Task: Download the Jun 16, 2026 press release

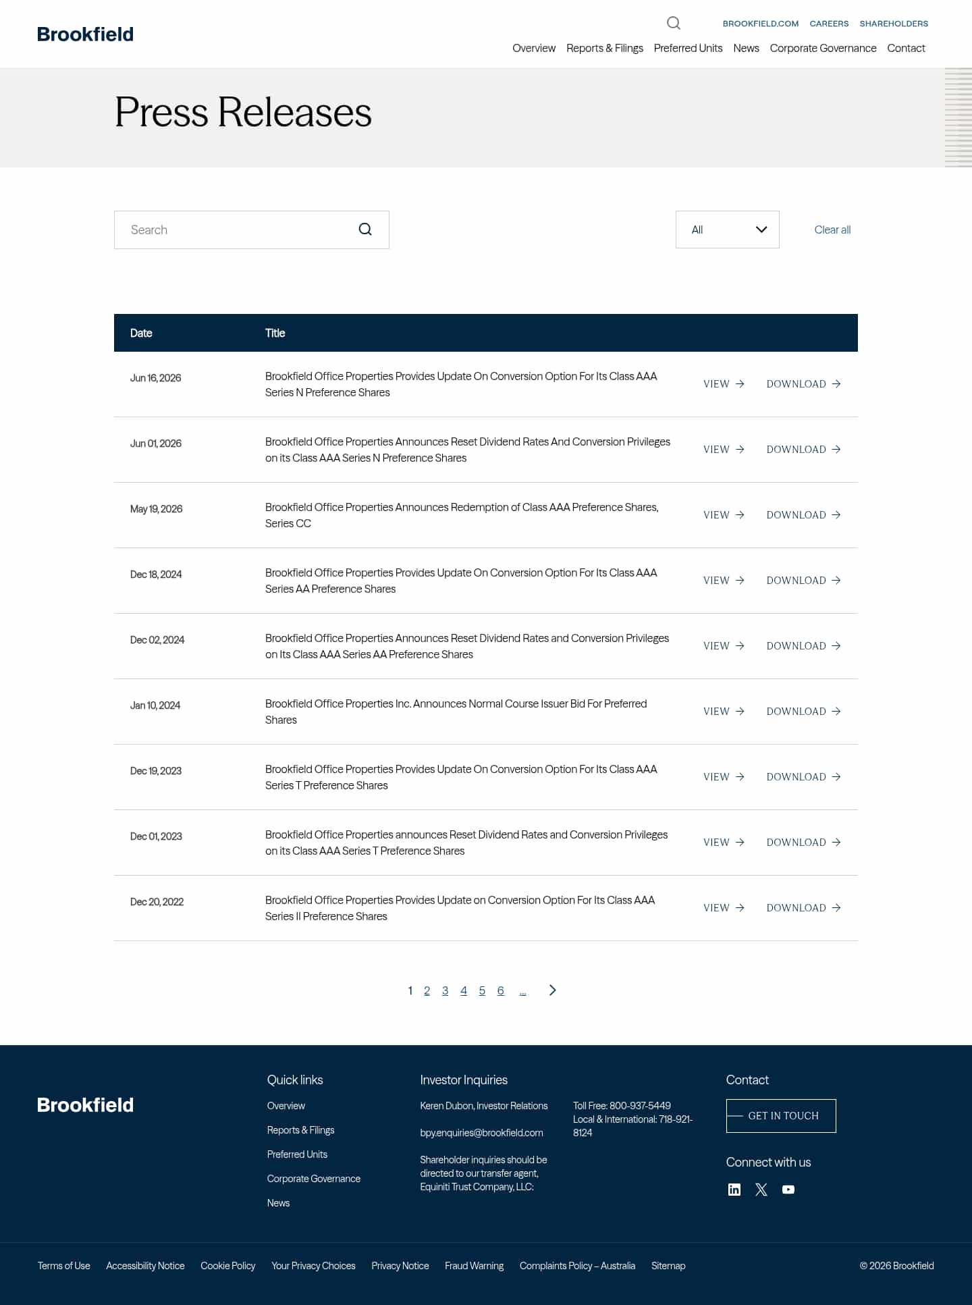Action: [x=803, y=384]
